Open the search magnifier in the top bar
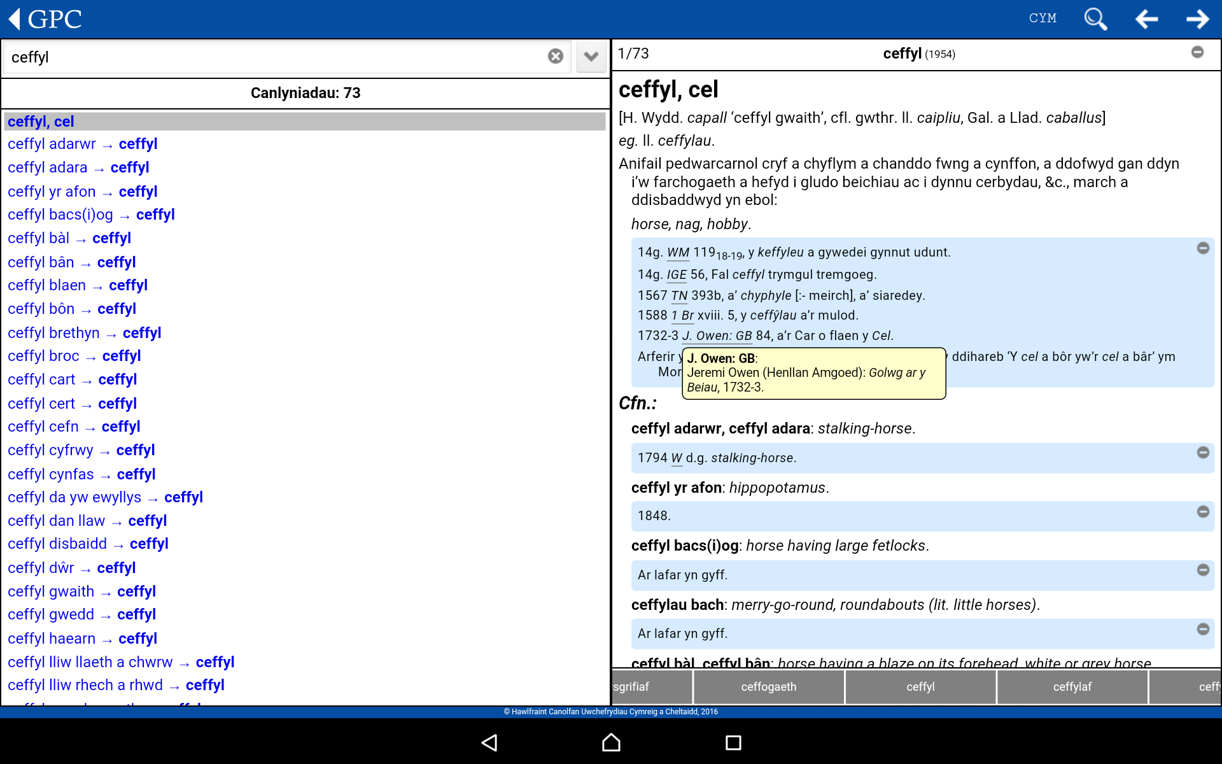Viewport: 1222px width, 764px height. [1095, 19]
